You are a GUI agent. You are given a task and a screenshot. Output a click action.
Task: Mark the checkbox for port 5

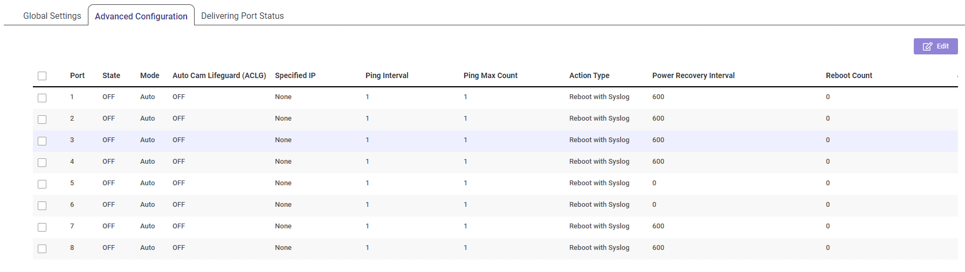point(42,184)
